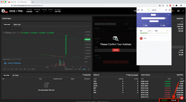Select TRX token row in TronLink
This screenshot has height=102, width=186.
click(x=154, y=38)
